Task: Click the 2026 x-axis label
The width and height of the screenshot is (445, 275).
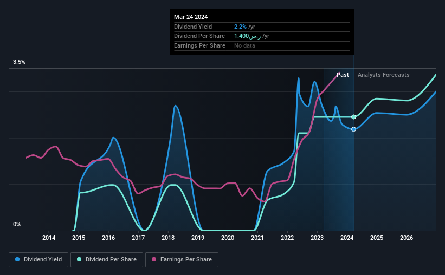Action: coord(407,238)
